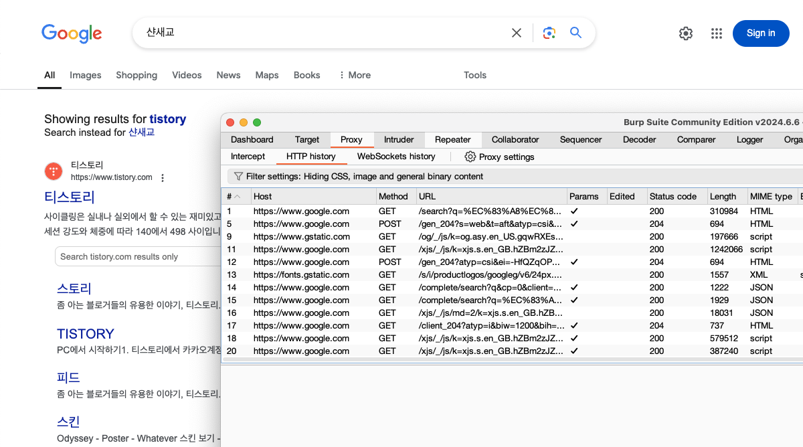Switch to Shopping search tab

pos(137,75)
